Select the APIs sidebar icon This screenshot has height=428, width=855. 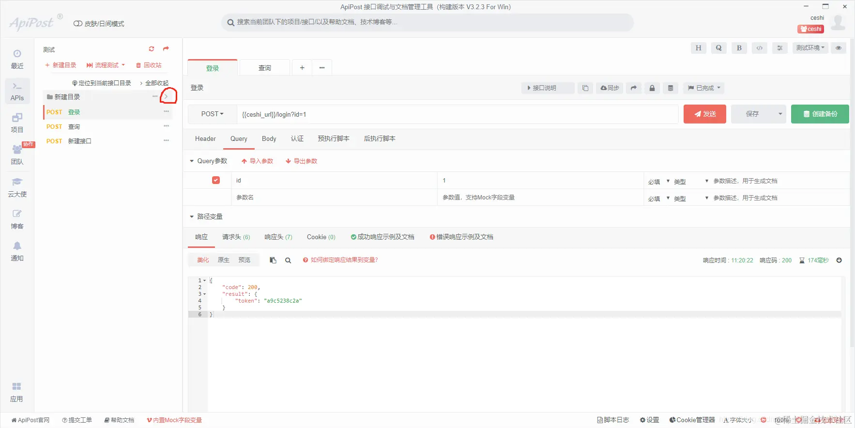point(17,91)
